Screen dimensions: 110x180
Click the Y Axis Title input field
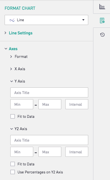pyautogui.click(x=49, y=93)
